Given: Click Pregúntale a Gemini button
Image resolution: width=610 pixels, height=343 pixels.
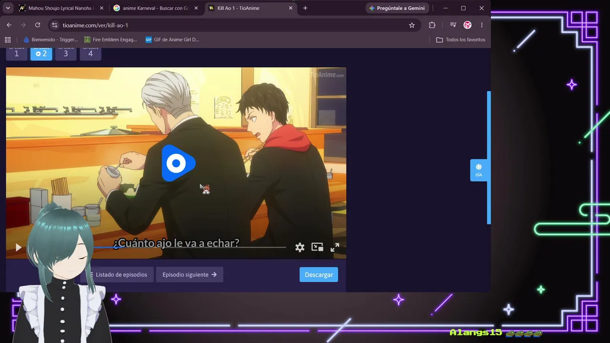Looking at the screenshot, I should pos(397,8).
